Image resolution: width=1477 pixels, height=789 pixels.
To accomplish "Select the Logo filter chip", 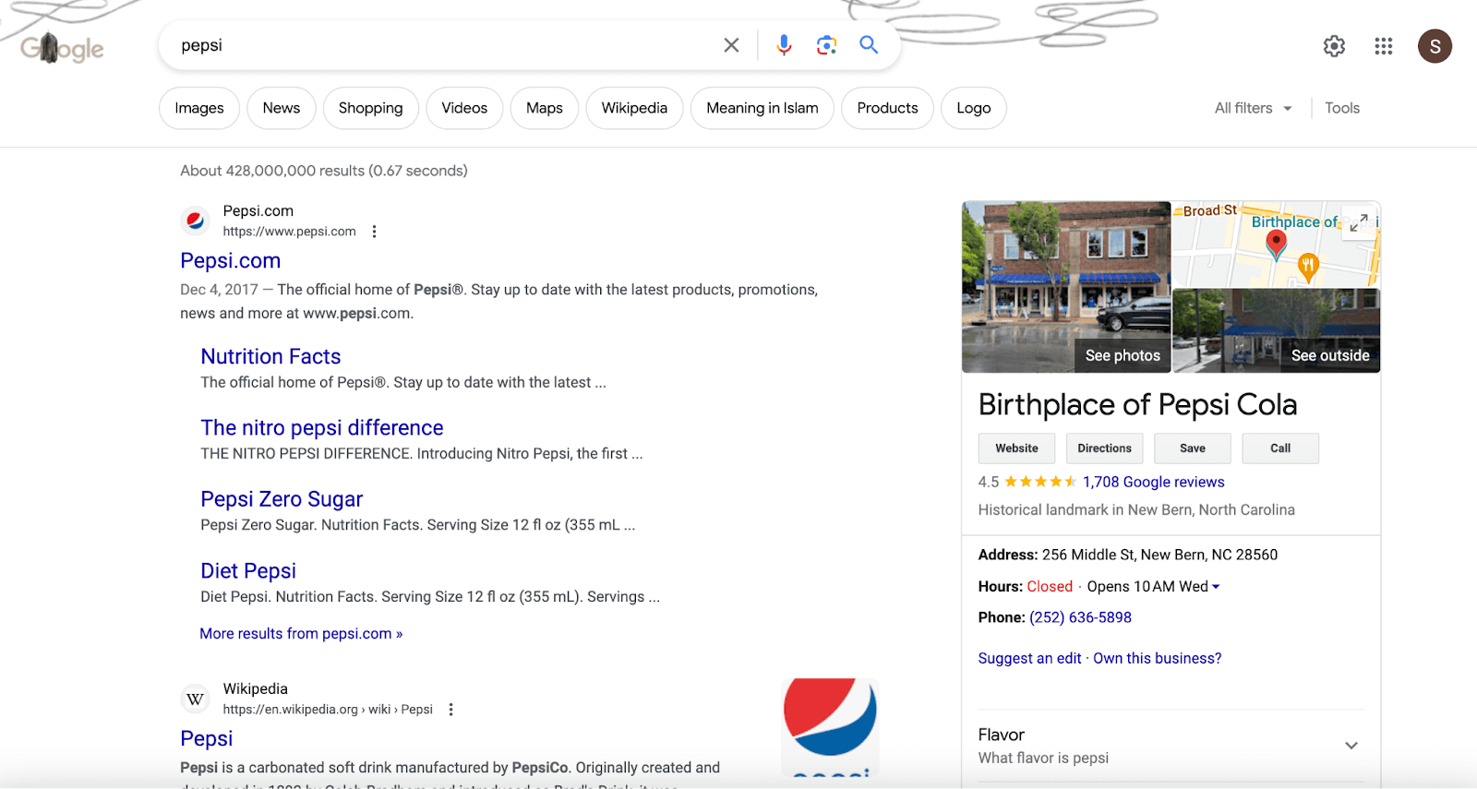I will tap(974, 108).
